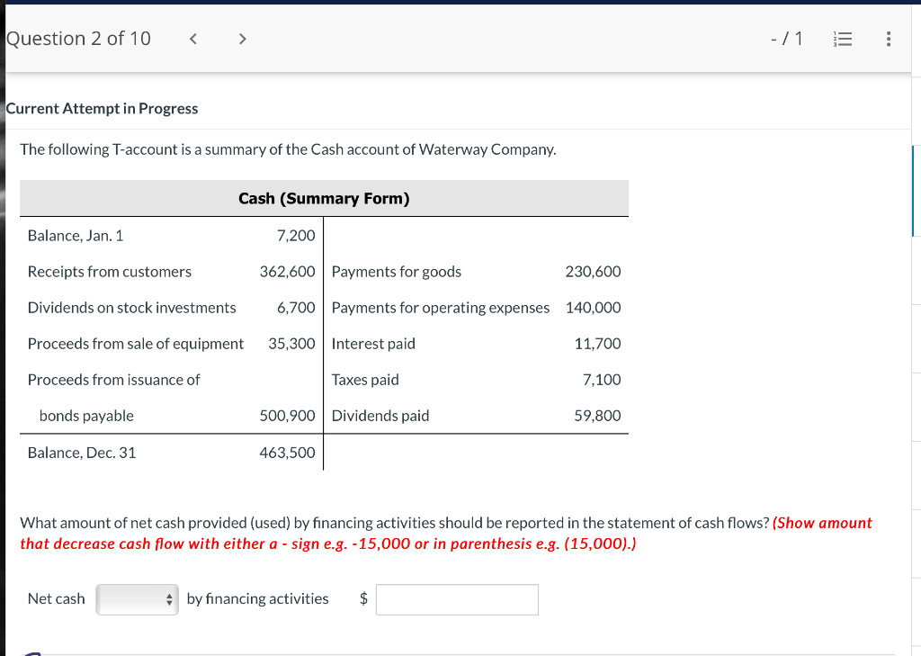Click 'Dividends on stock investments' label
Screen dimensions: 921x656
[131, 308]
